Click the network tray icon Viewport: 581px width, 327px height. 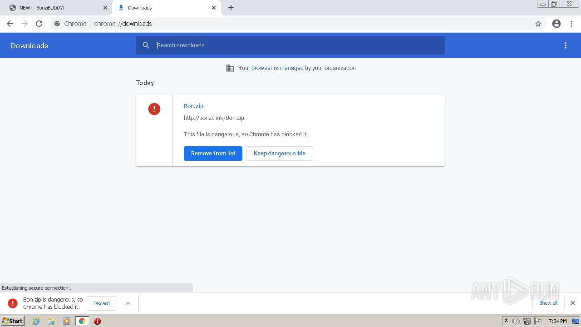527,321
